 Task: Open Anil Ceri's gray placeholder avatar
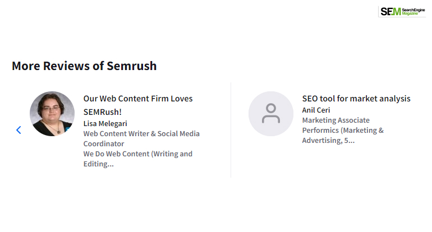point(271,114)
